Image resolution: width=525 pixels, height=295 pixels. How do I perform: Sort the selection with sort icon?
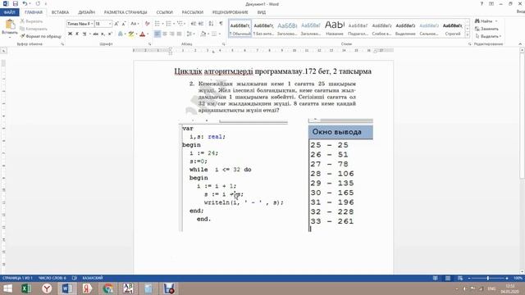pos(211,24)
